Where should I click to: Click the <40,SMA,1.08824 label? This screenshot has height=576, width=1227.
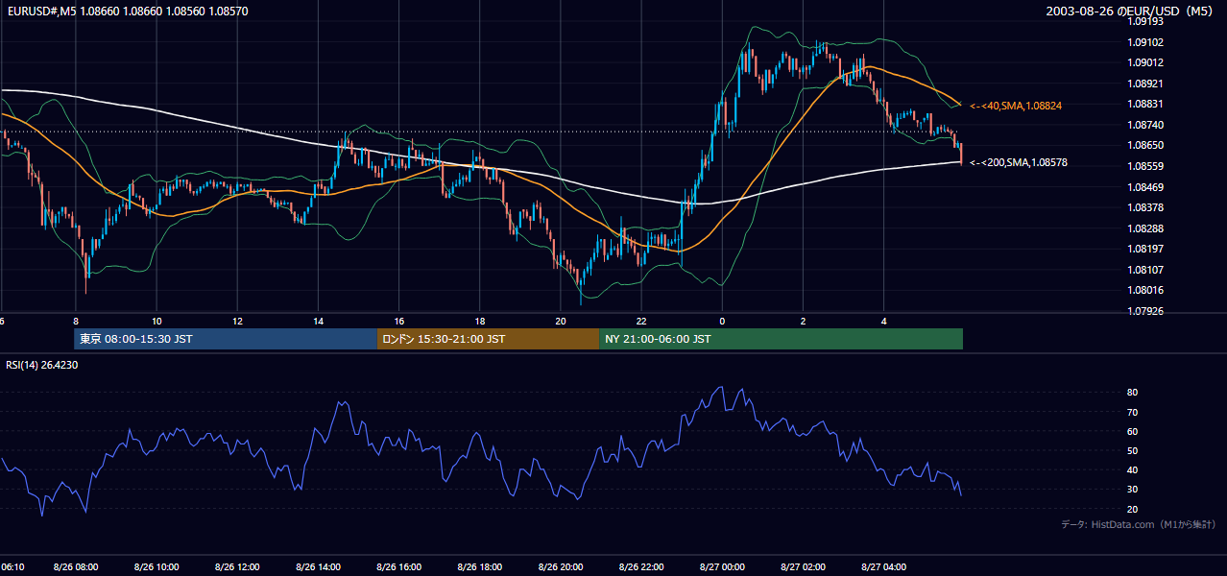click(1017, 106)
